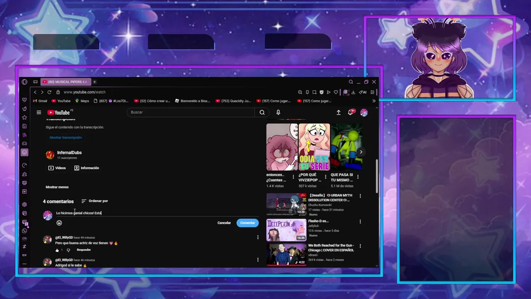Click the search magnifier button on YouTube
Screen dimensions: 531x299
(262, 112)
